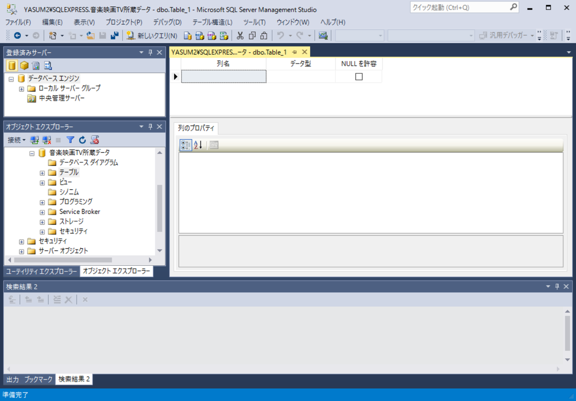Click the Save All icon in toolbar

[114, 36]
